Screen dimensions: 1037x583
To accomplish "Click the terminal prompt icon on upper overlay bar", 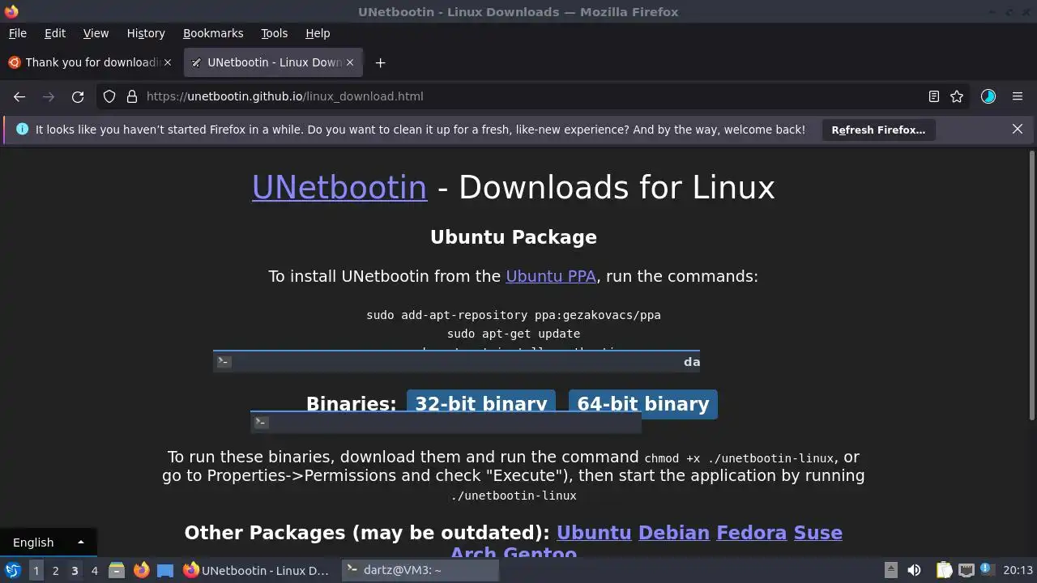I will click(x=224, y=361).
